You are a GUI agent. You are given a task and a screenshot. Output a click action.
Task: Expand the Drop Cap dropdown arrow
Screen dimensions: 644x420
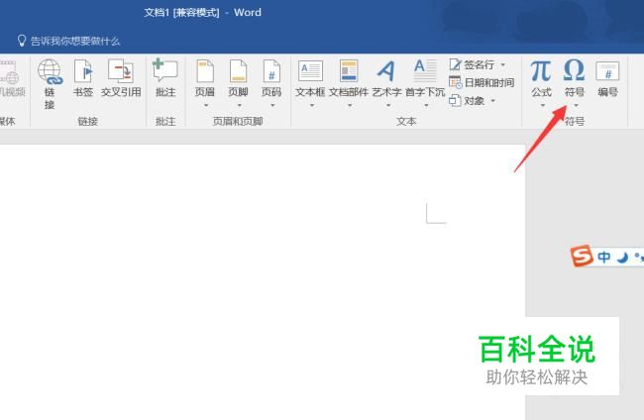click(x=426, y=106)
